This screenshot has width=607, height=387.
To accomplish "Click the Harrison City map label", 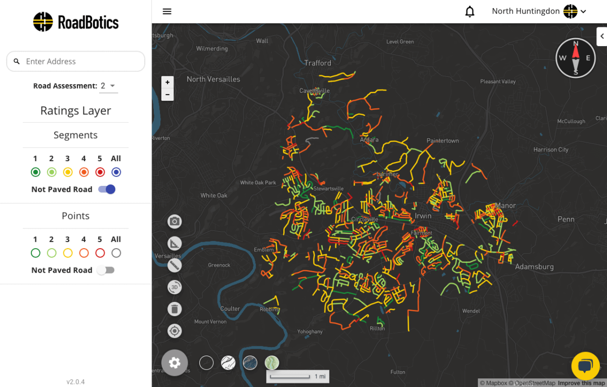I will [x=551, y=149].
